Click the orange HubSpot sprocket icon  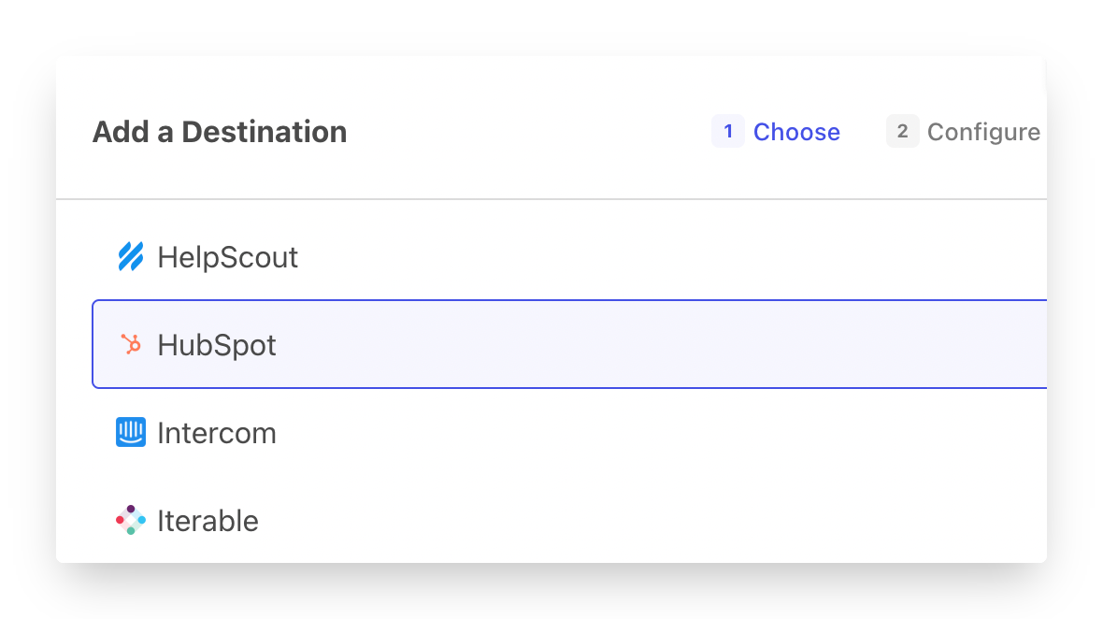click(131, 345)
